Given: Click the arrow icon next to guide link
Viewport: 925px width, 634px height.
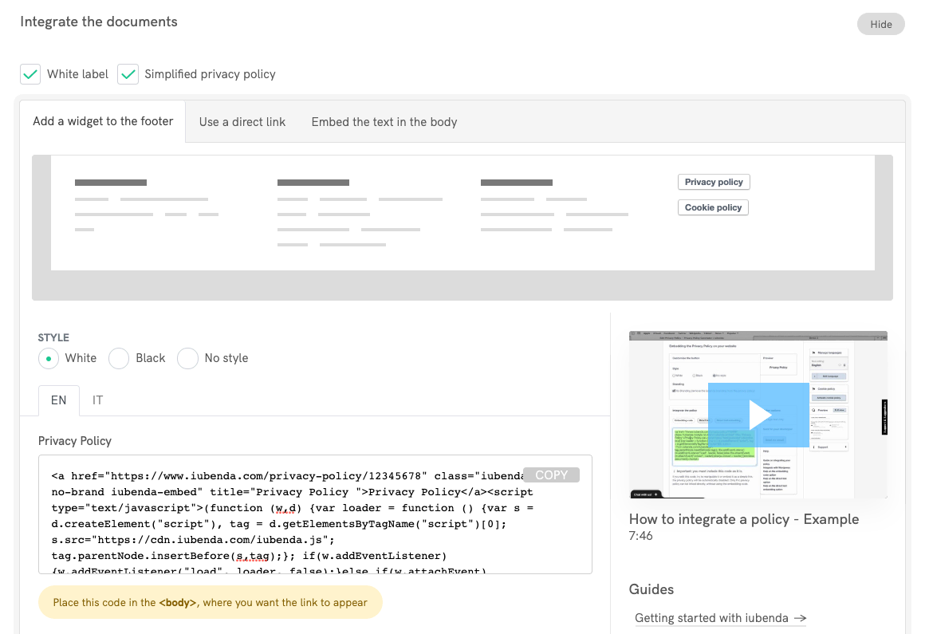Looking at the screenshot, I should pos(798,617).
